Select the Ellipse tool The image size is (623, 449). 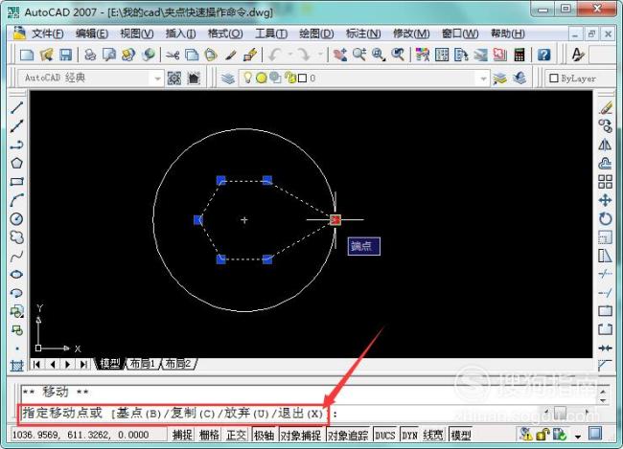point(16,275)
